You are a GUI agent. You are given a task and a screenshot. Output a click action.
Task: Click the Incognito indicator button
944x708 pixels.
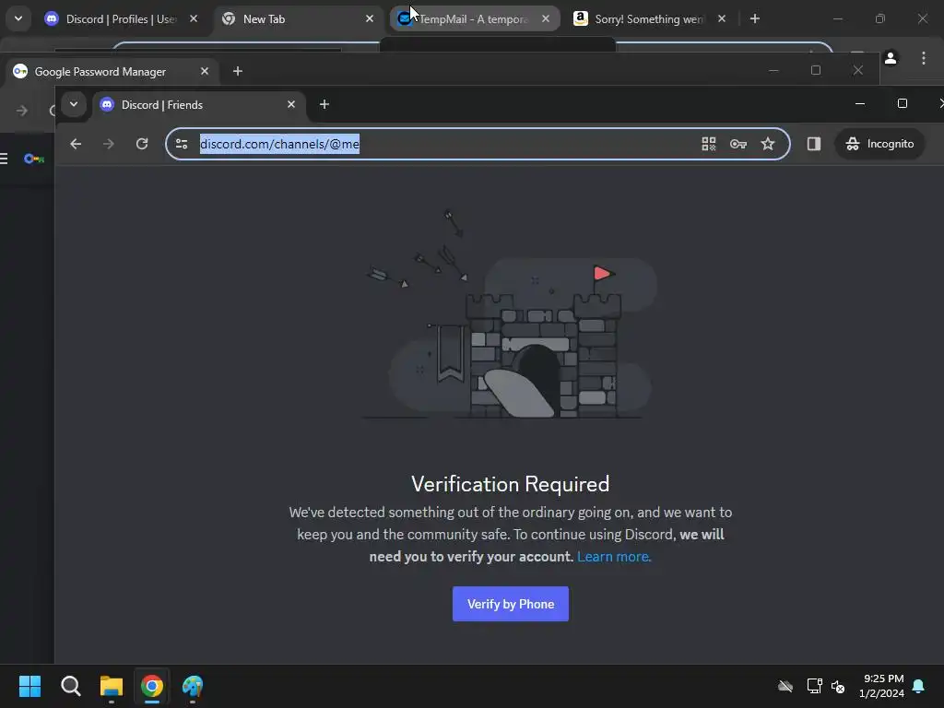pyautogui.click(x=879, y=144)
